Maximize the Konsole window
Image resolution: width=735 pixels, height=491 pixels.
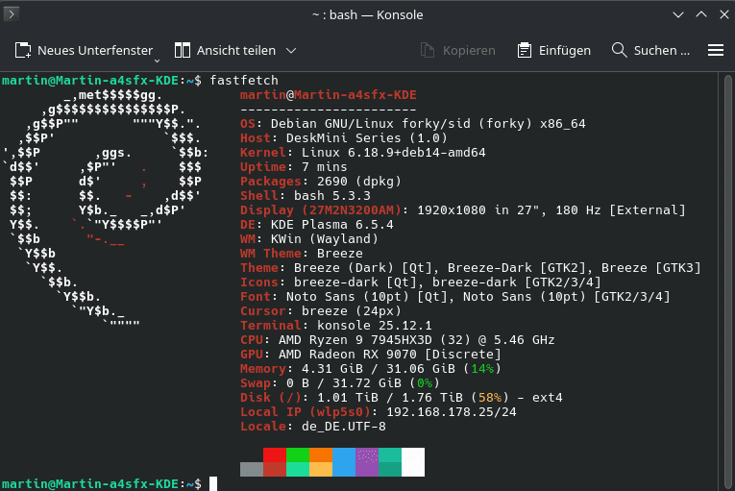pos(701,14)
